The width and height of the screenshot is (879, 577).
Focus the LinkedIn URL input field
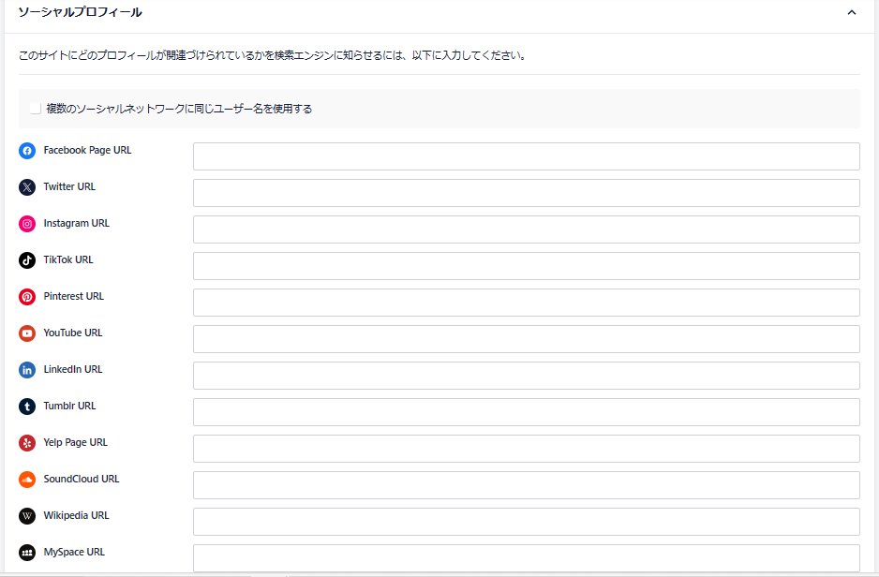pyautogui.click(x=527, y=376)
